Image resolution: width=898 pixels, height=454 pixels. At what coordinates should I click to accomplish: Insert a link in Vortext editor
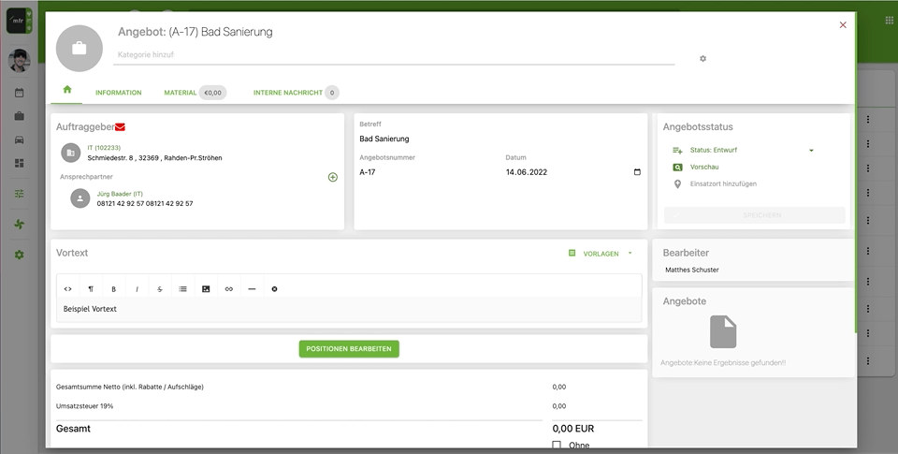click(228, 289)
